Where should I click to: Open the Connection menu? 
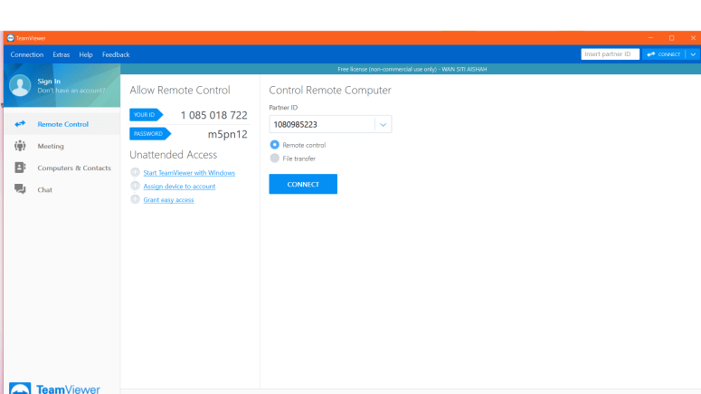[27, 54]
